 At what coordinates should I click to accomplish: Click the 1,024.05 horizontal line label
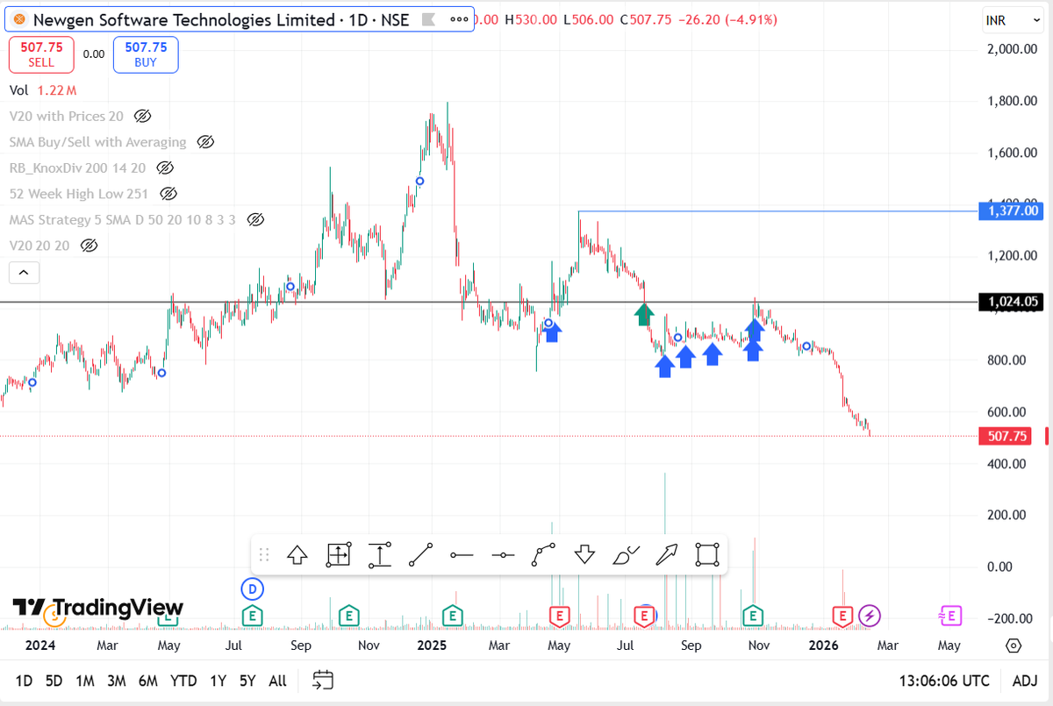tap(1012, 302)
